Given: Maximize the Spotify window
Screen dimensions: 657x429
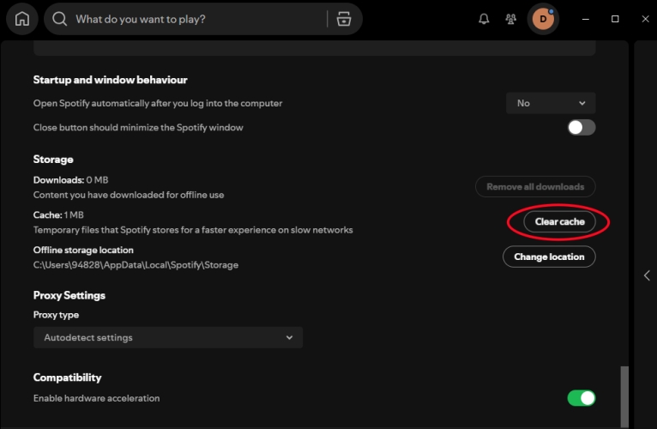Looking at the screenshot, I should pos(615,19).
